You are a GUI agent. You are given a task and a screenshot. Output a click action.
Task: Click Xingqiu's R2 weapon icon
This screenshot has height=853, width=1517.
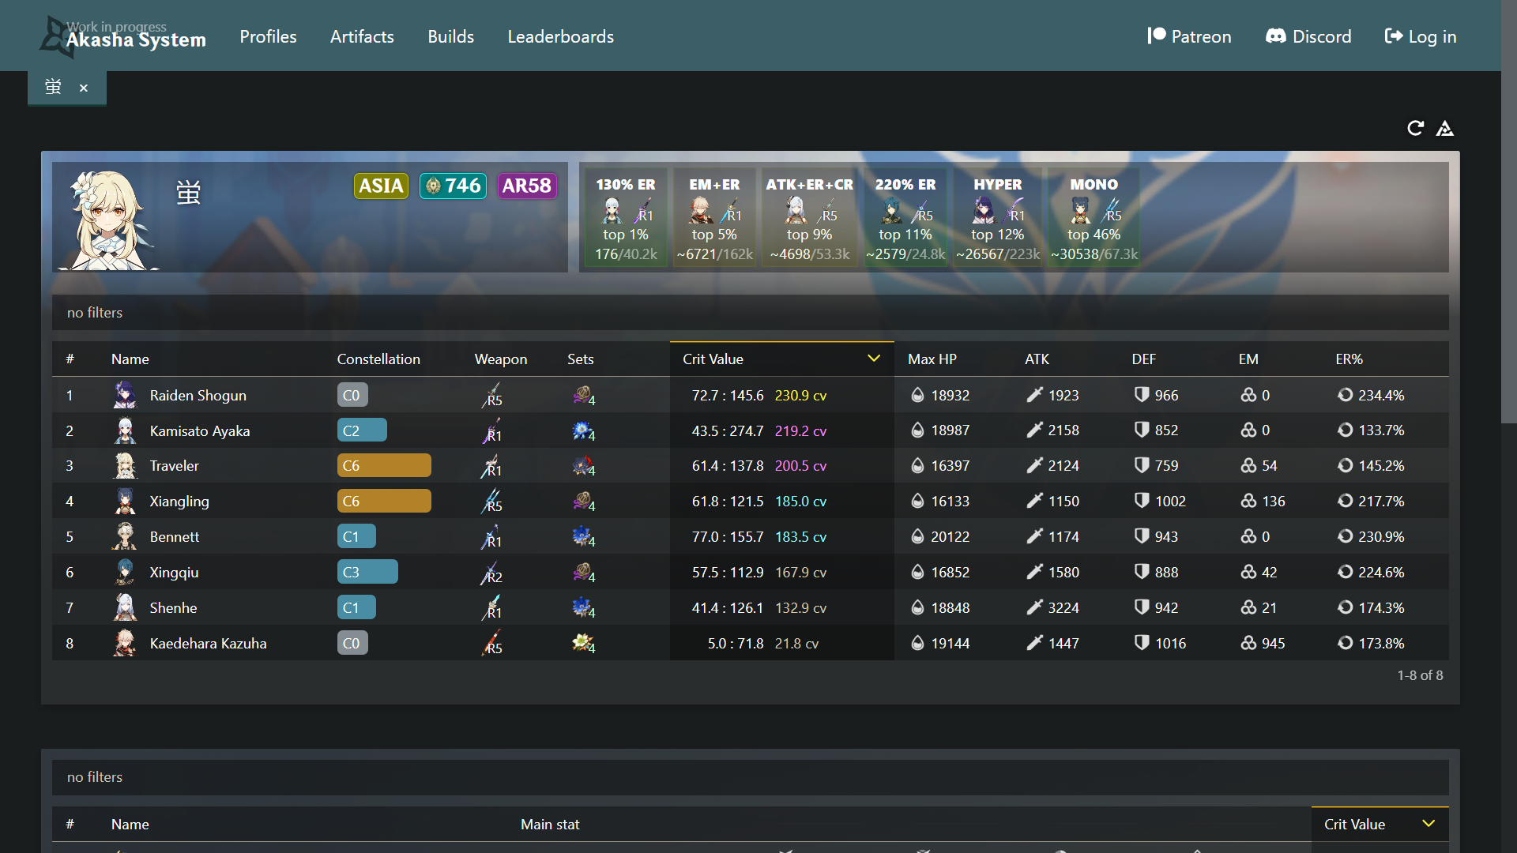(491, 572)
